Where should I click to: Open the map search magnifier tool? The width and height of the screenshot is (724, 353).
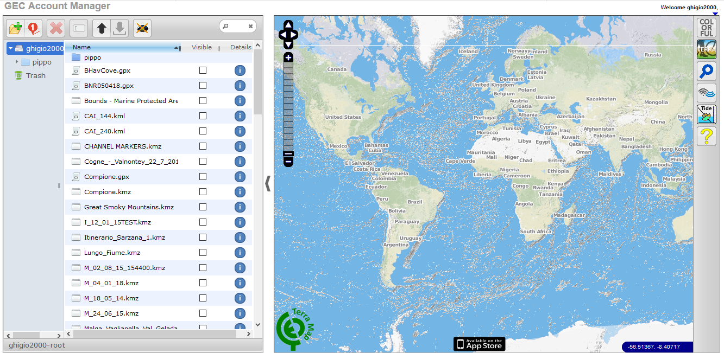click(706, 70)
